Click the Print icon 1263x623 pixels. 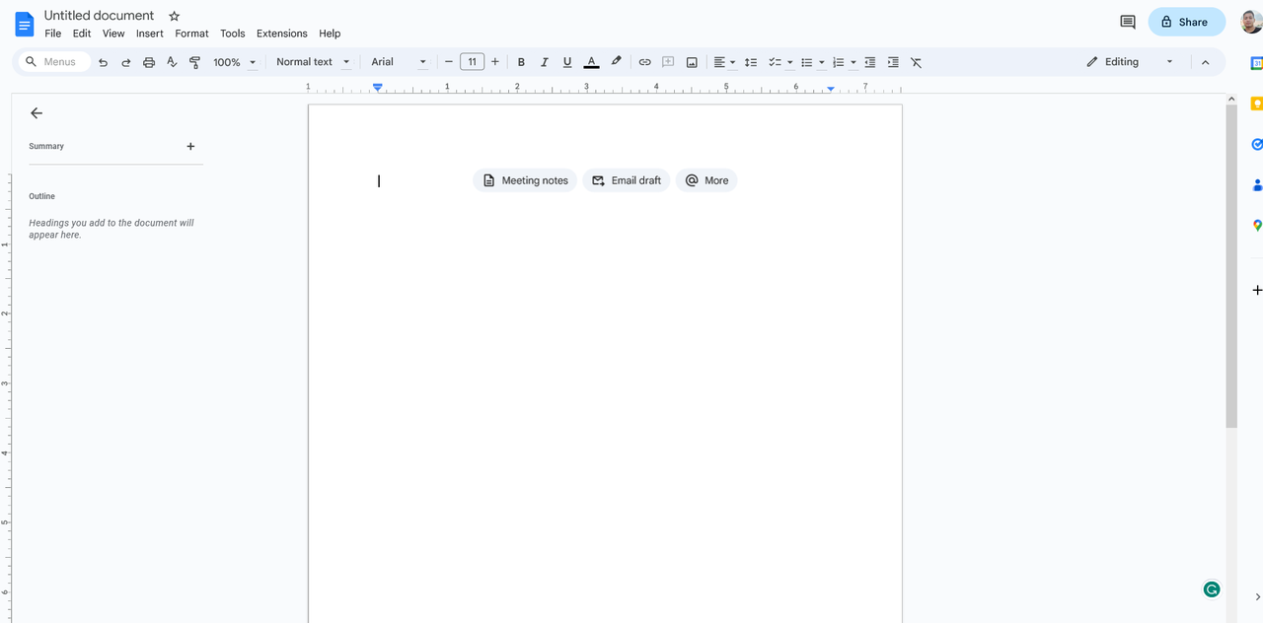click(x=149, y=62)
